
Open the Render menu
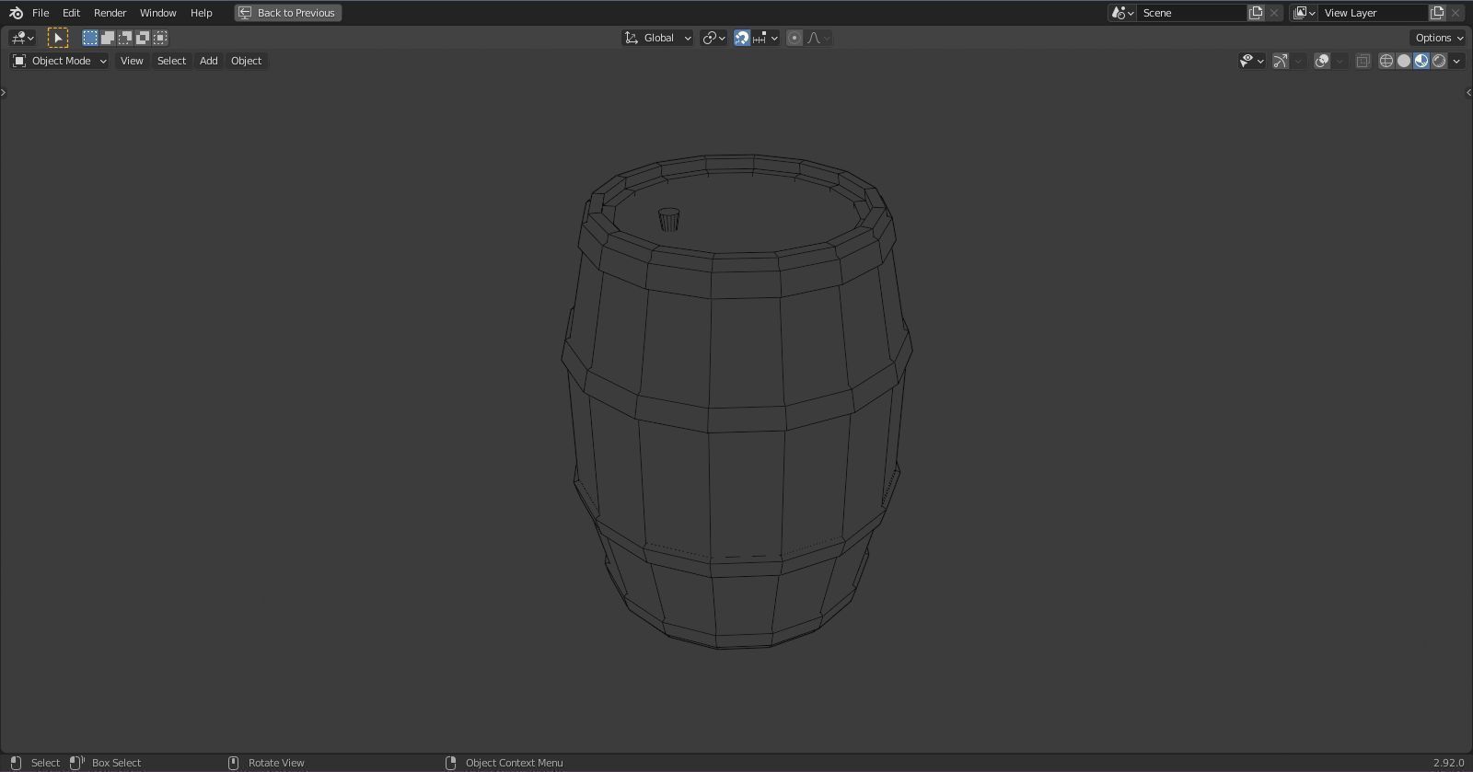tap(110, 13)
